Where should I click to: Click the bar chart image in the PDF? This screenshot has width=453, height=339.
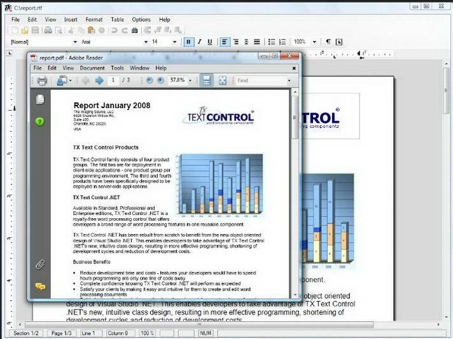[220, 185]
